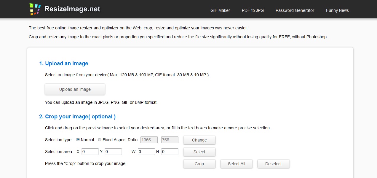Image resolution: width=377 pixels, height=178 pixels.
Task: Click the H height input box
Action: coord(170,152)
